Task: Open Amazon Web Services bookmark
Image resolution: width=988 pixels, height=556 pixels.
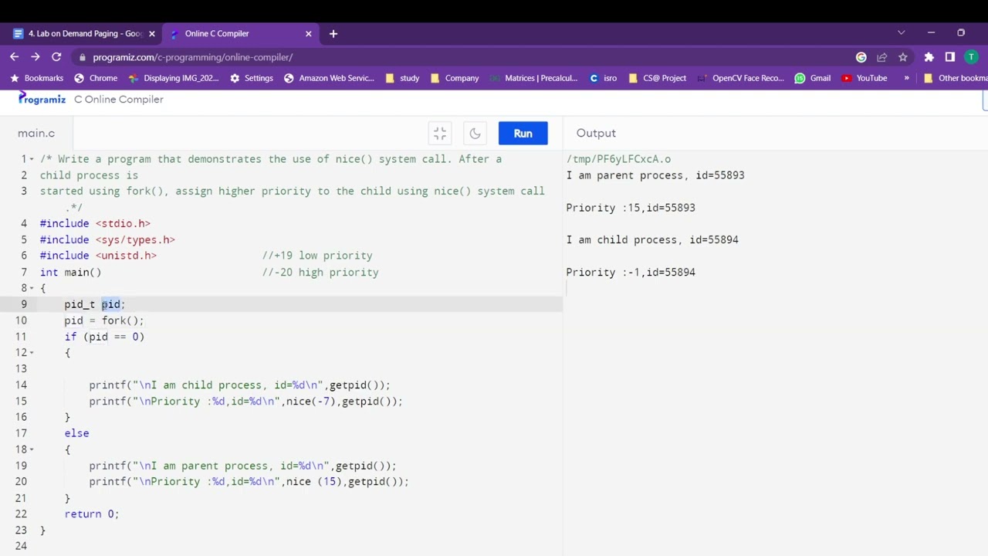Action: [329, 78]
